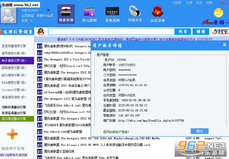This screenshot has height=159, width=229.
Task: Select result The Avengers XXX A Porn Parody
Action: tap(67, 59)
